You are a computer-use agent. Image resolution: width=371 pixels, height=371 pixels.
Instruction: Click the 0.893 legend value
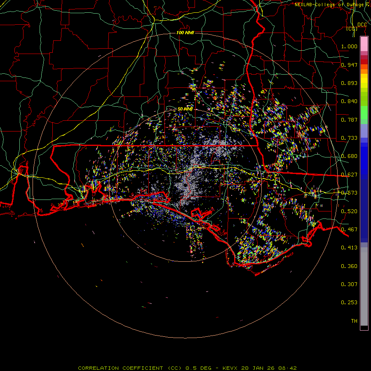349,83
